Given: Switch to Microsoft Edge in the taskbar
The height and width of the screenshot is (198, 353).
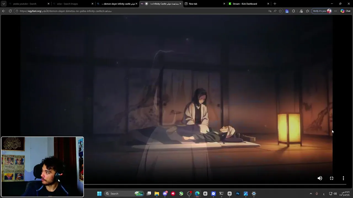Looking at the screenshot, I should (197, 194).
